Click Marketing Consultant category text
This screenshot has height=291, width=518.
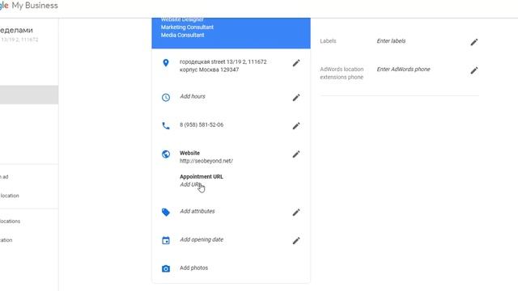pyautogui.click(x=187, y=27)
